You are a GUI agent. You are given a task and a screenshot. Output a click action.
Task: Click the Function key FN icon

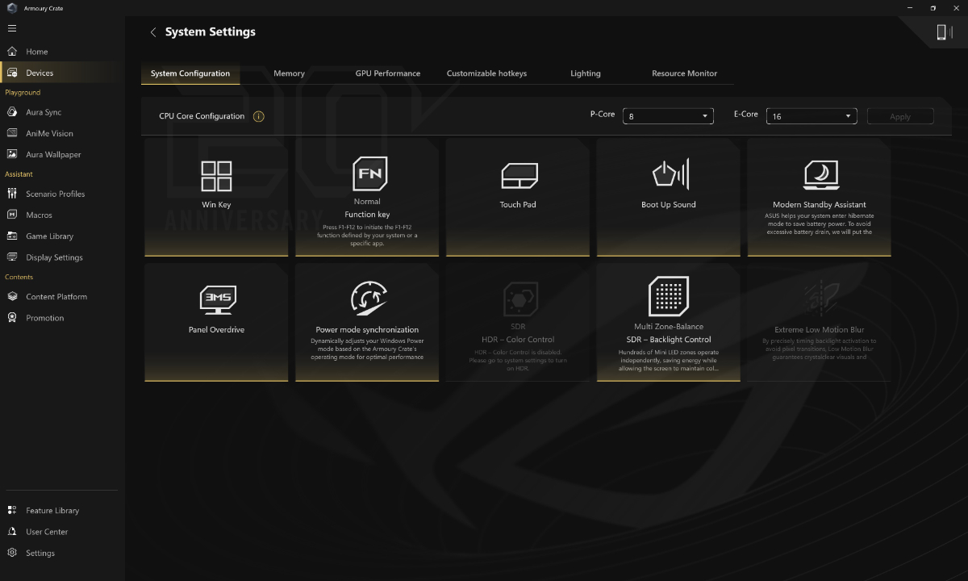pos(369,173)
